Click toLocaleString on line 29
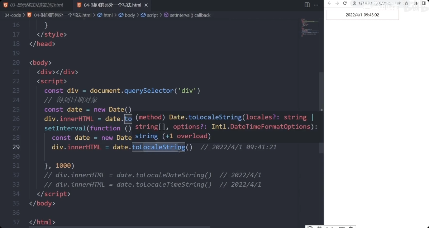The image size is (429, 228). (158, 147)
